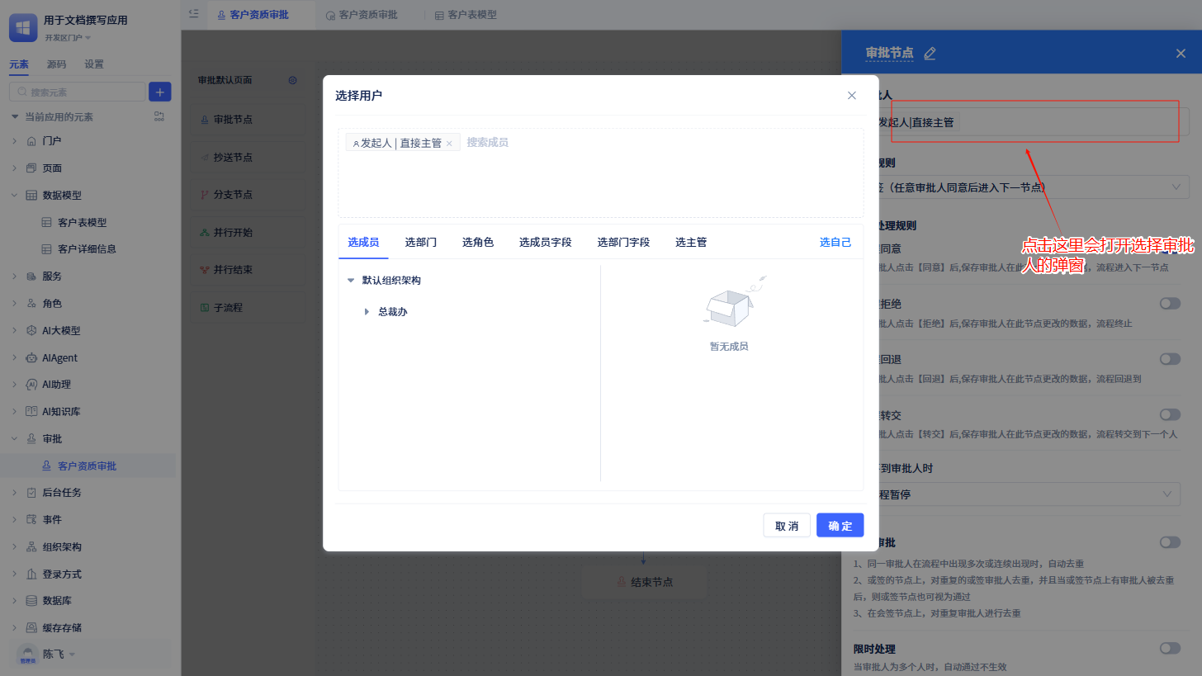Click the tree layout icon beside 当前应用的元素
1202x676 pixels.
click(159, 116)
